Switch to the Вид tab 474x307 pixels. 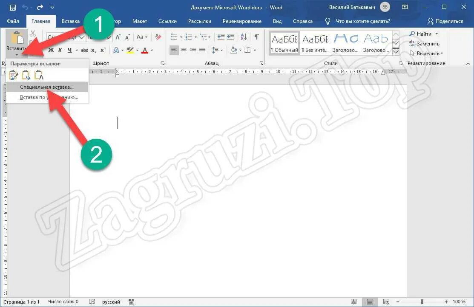(277, 21)
